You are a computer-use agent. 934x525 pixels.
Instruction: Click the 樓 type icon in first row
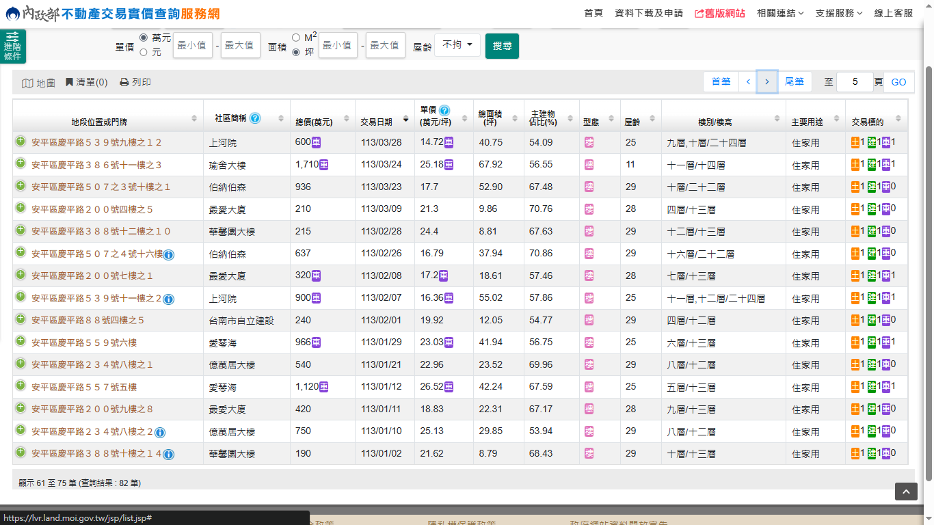coord(589,142)
